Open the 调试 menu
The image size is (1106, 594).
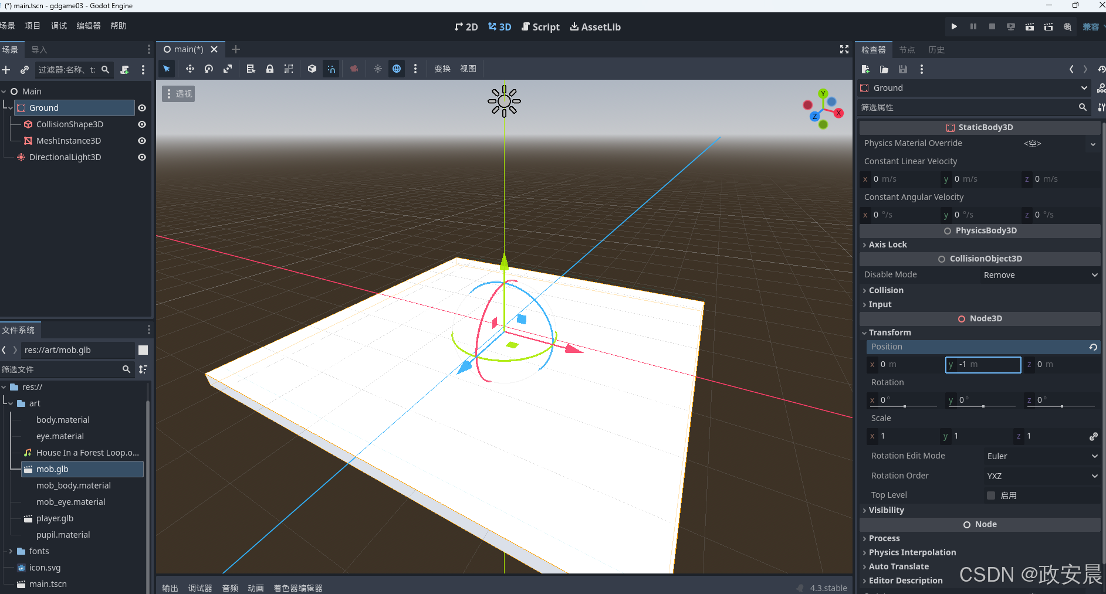coord(59,26)
